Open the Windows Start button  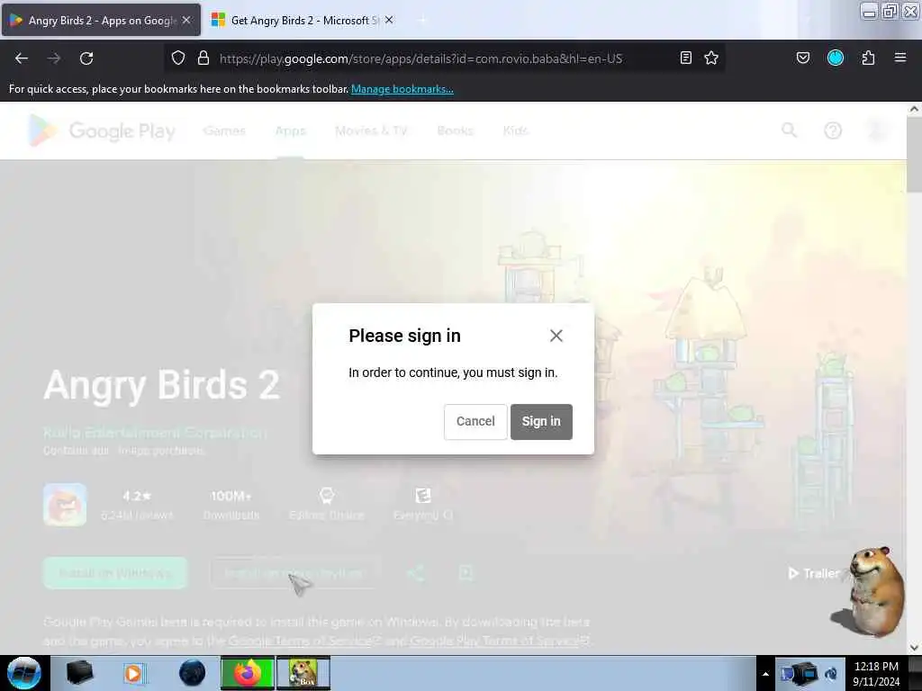(24, 673)
